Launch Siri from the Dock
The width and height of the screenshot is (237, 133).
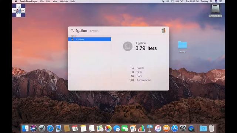pos(34,129)
